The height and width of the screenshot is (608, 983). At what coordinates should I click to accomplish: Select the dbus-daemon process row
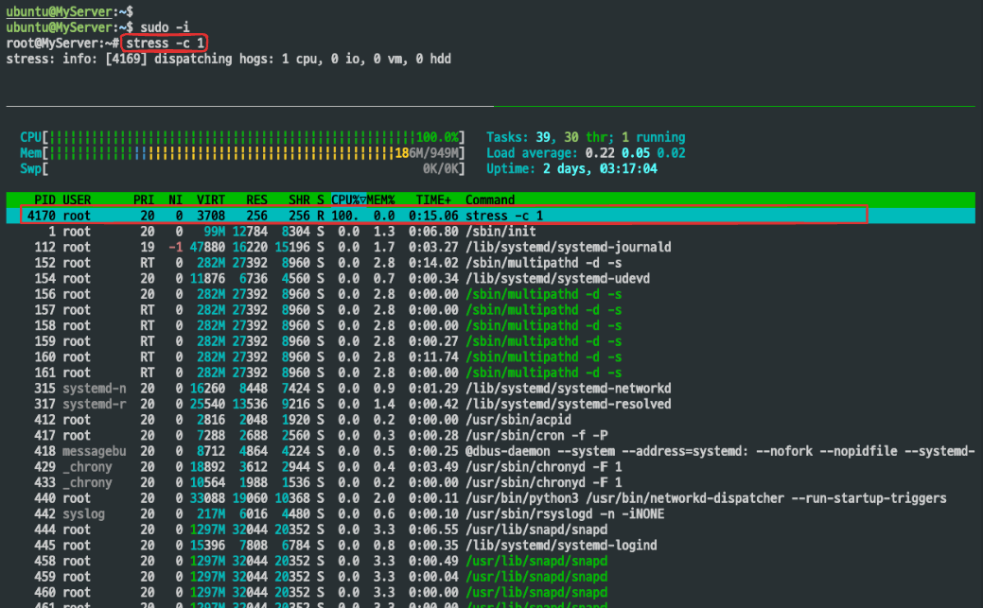click(491, 451)
